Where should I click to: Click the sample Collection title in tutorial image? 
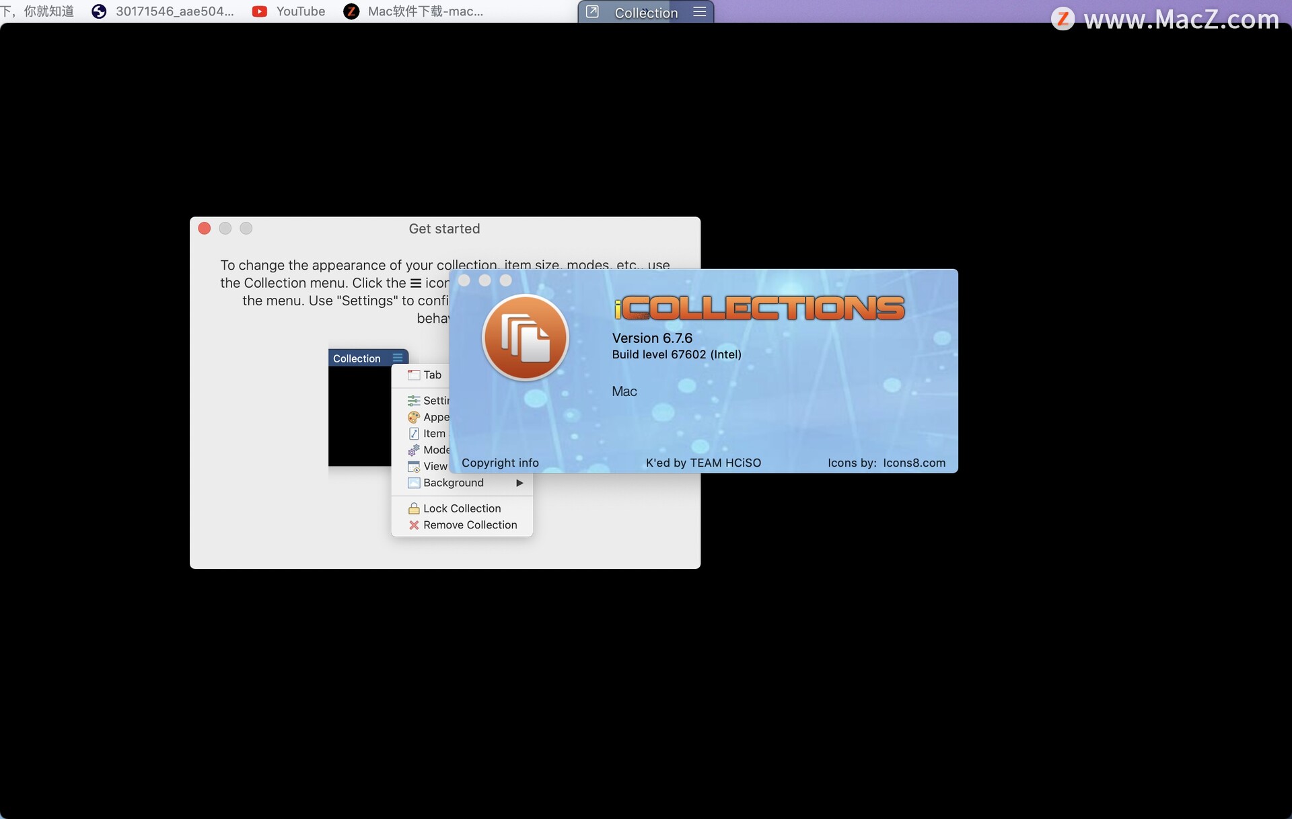(x=357, y=358)
